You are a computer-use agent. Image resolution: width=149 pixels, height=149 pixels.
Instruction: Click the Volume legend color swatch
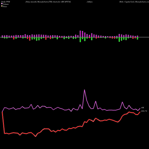click(2, 4)
